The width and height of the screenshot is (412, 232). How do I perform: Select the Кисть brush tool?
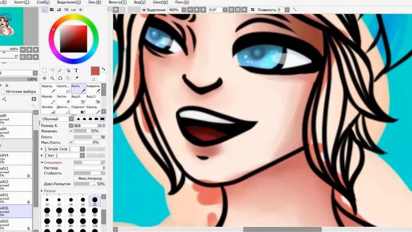click(x=79, y=89)
